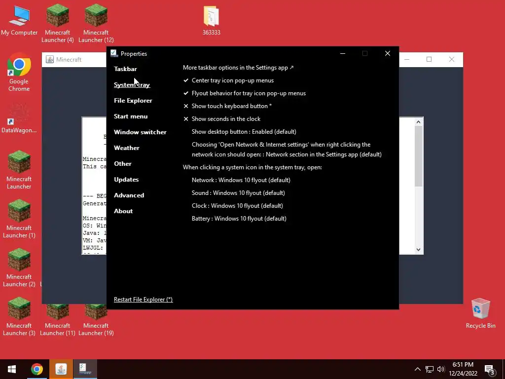Viewport: 505px width, 379px height.
Task: Toggle Center tray icon pop-up menus
Action: pyautogui.click(x=228, y=80)
